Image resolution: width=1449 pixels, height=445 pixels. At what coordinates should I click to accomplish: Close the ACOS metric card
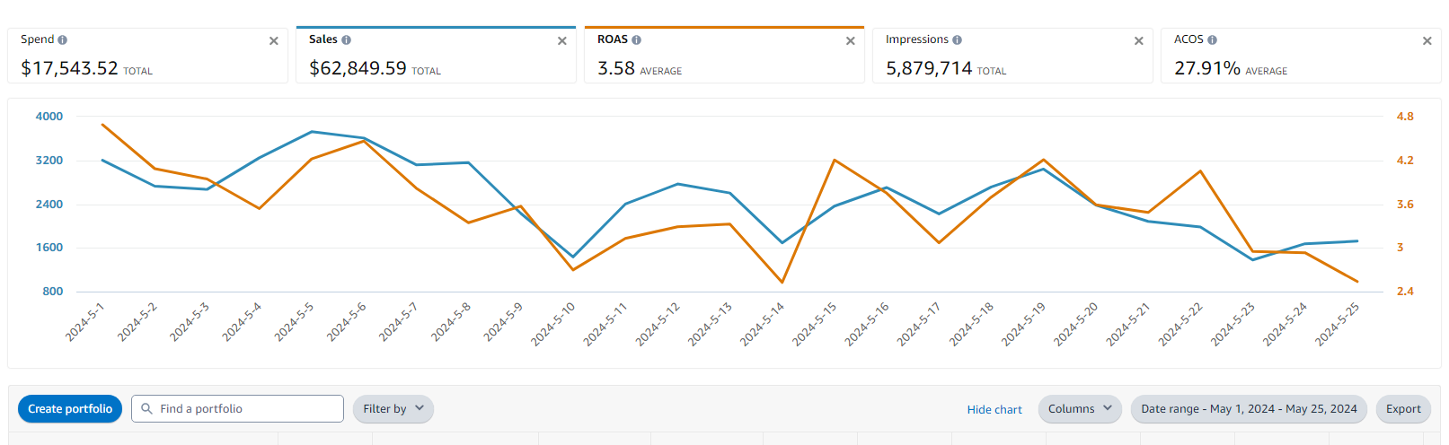point(1427,41)
